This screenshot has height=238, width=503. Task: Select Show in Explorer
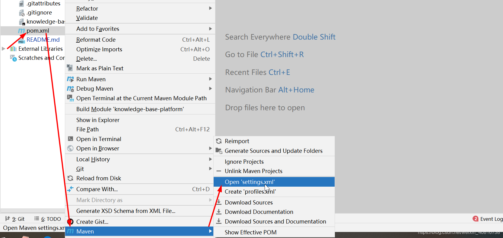[x=140, y=120]
